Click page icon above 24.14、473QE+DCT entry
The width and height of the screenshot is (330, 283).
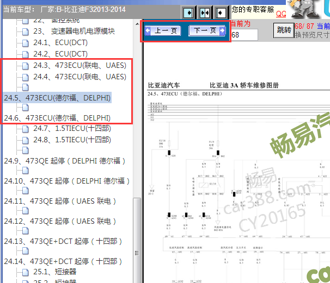pyautogui.click(x=26, y=251)
